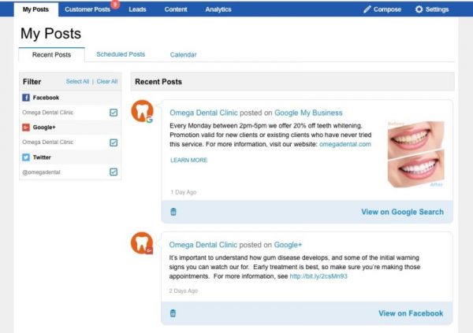473x333 pixels.
Task: Open the teeth whitening before/after image
Action: click(415, 154)
